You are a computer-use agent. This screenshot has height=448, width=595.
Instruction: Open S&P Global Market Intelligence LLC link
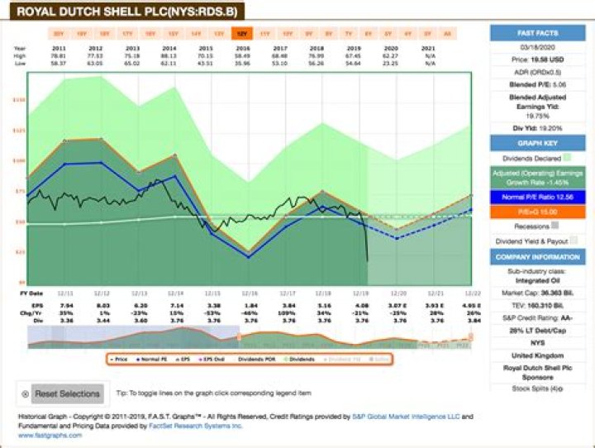tap(406, 417)
